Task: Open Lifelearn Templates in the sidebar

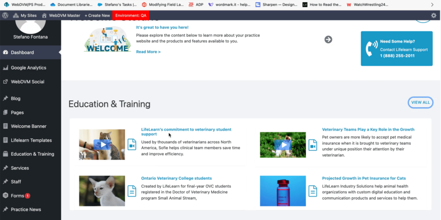Action: pos(30,140)
